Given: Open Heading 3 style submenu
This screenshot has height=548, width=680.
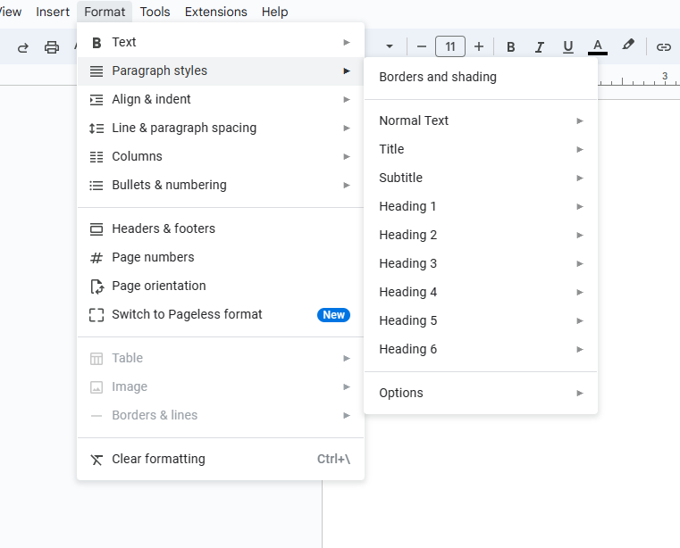Looking at the screenshot, I should [481, 264].
